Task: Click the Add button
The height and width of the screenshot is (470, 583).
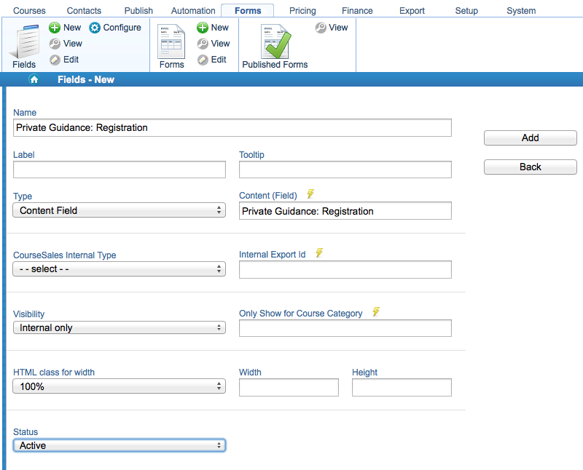Action: coord(531,138)
